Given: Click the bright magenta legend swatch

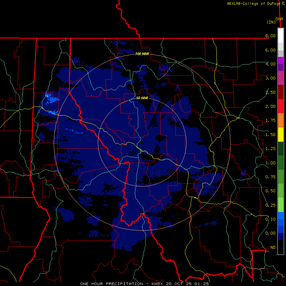Looking at the screenshot, I should 281,60.
